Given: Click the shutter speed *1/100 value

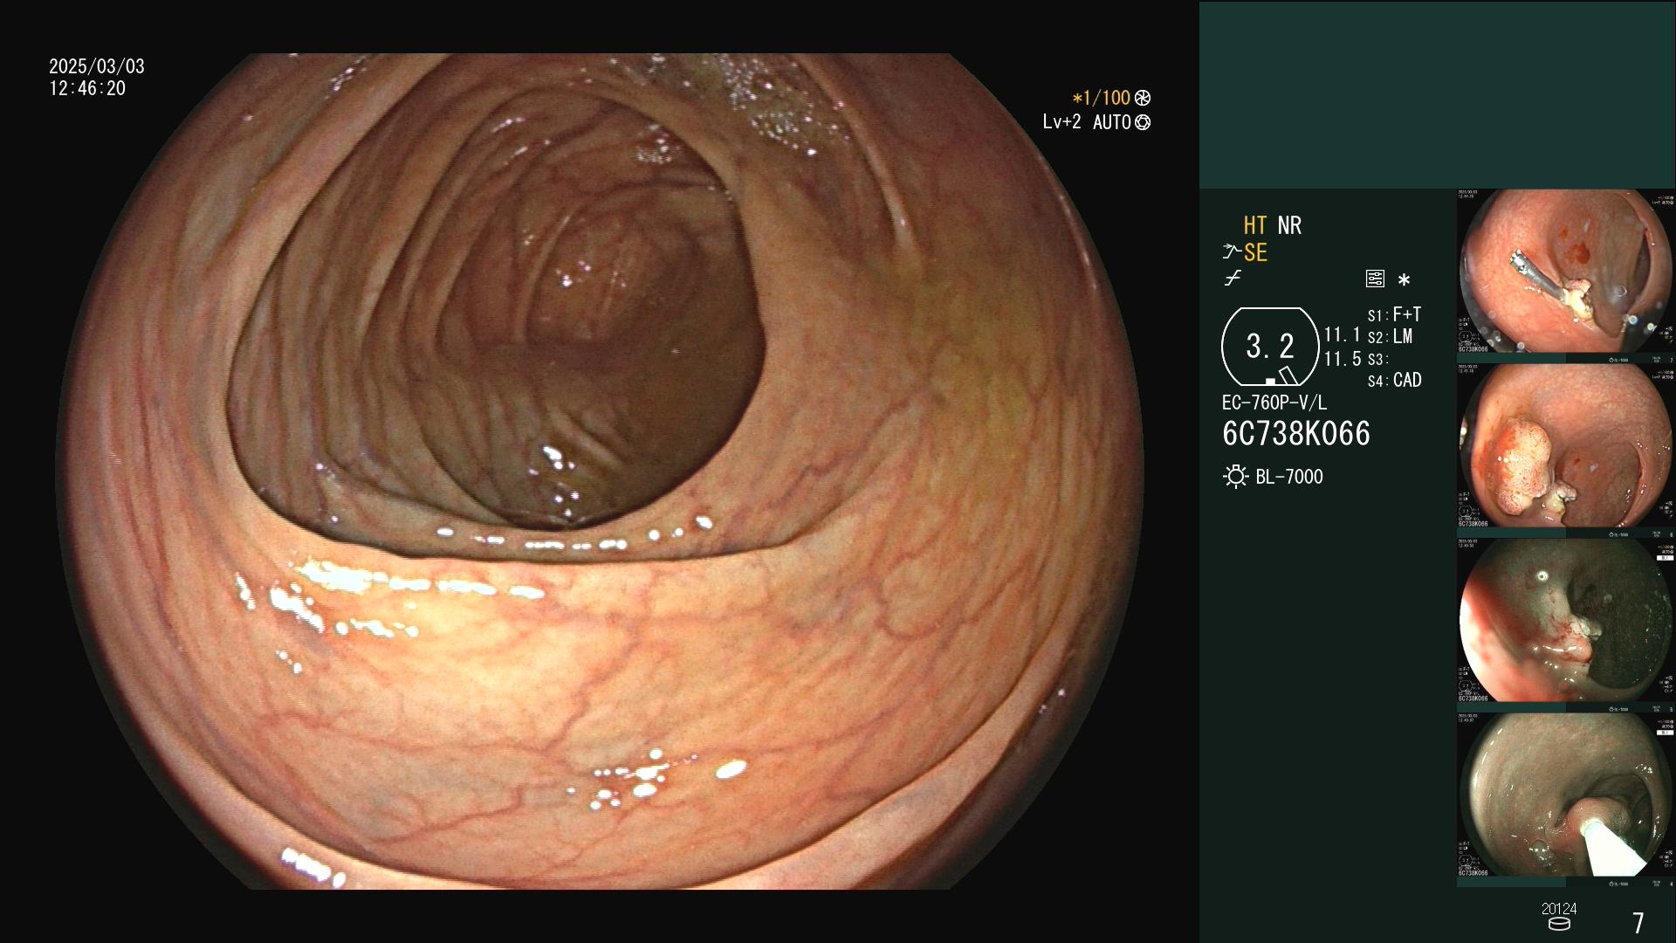Looking at the screenshot, I should [x=1101, y=98].
